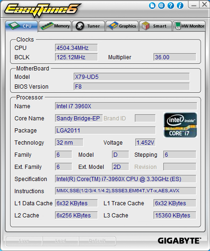Open the Smart tab
210x251 pixels.
pyautogui.click(x=155, y=26)
